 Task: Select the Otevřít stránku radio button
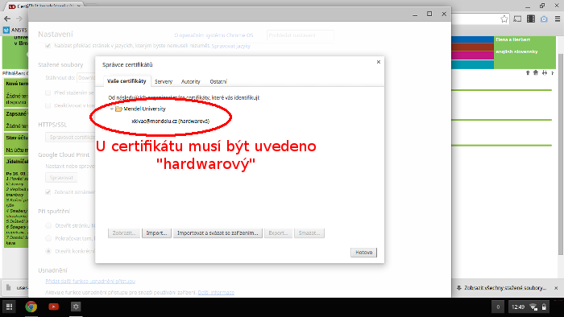[48, 226]
